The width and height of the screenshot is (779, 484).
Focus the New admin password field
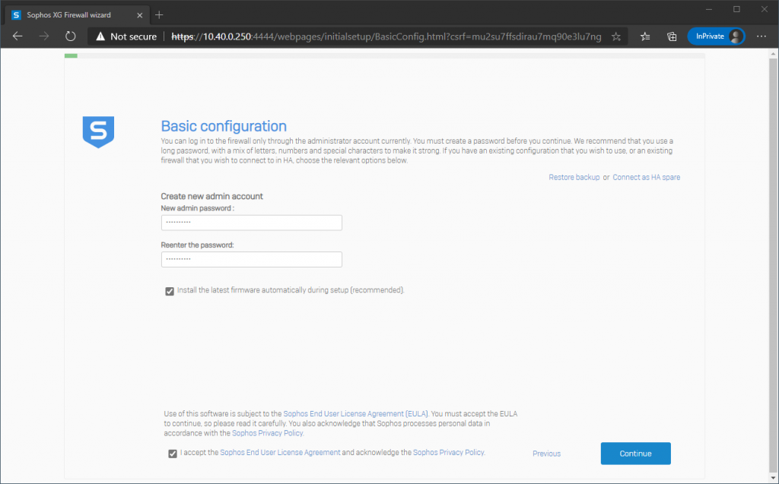pos(251,223)
